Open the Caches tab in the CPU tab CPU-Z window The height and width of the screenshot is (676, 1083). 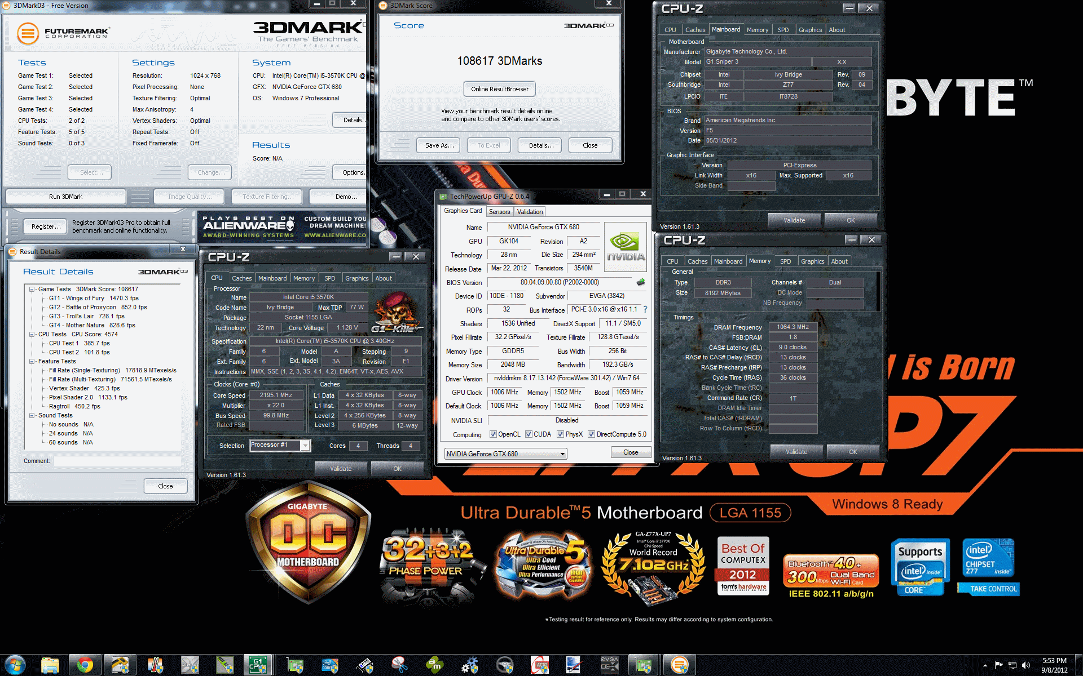[x=241, y=278]
